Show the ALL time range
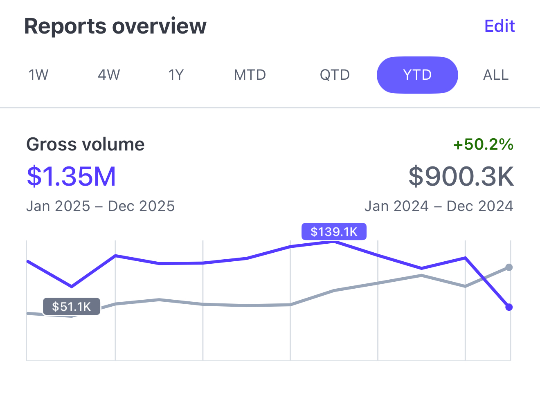540x395 pixels. tap(496, 75)
